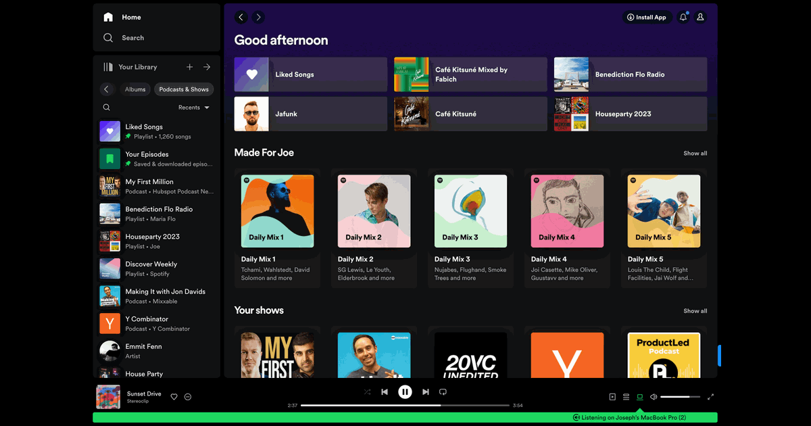
Task: Toggle repeat mode
Action: (x=443, y=392)
